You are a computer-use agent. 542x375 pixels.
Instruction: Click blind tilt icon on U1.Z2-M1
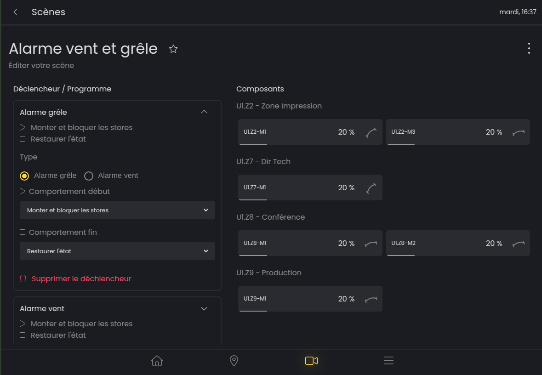[371, 132]
